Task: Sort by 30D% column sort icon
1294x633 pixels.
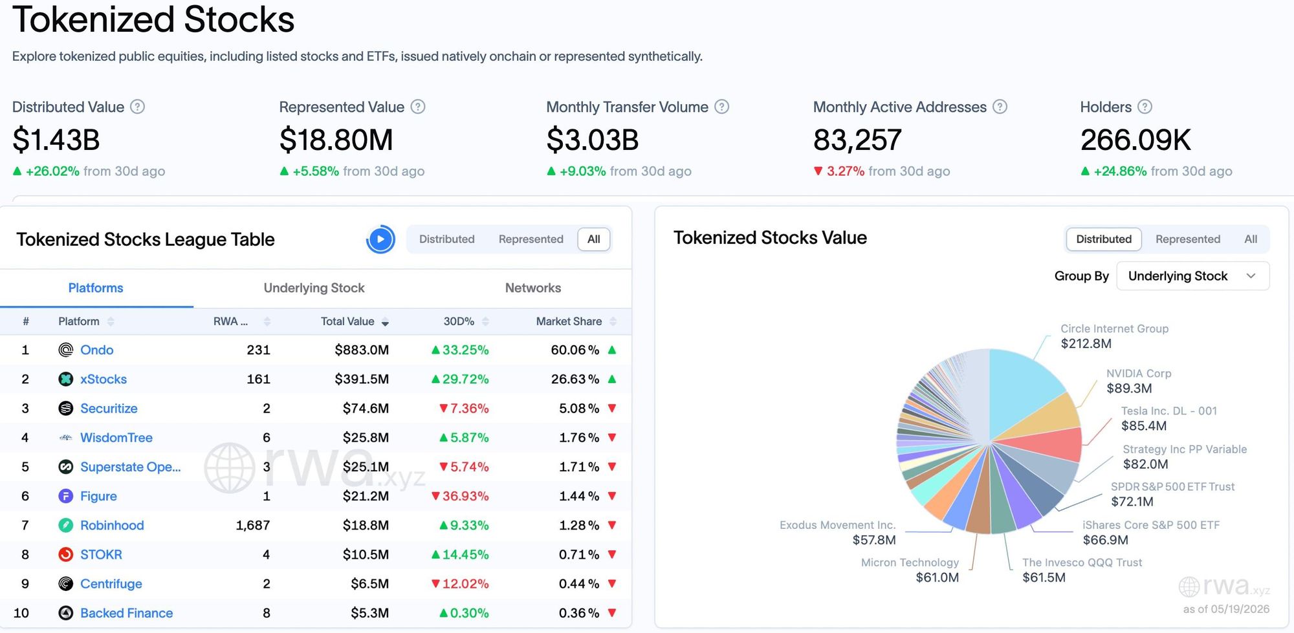Action: pyautogui.click(x=485, y=321)
